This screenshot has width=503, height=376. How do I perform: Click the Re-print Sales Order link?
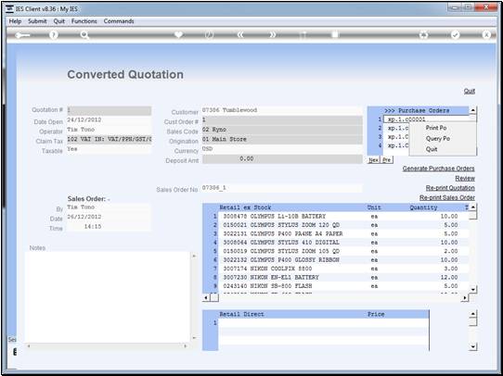pos(447,198)
